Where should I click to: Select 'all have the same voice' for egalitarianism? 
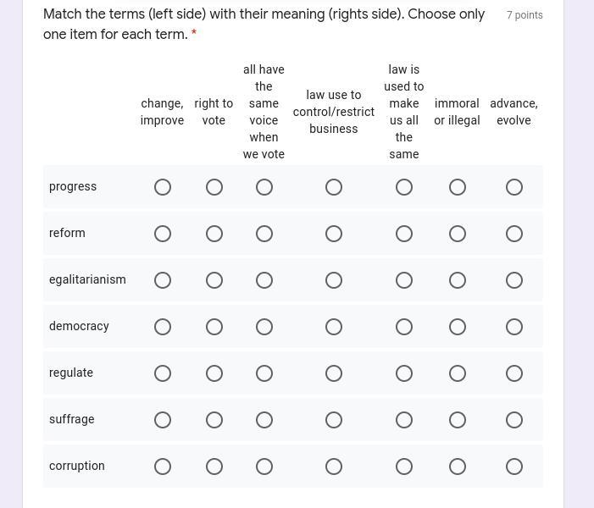point(264,280)
